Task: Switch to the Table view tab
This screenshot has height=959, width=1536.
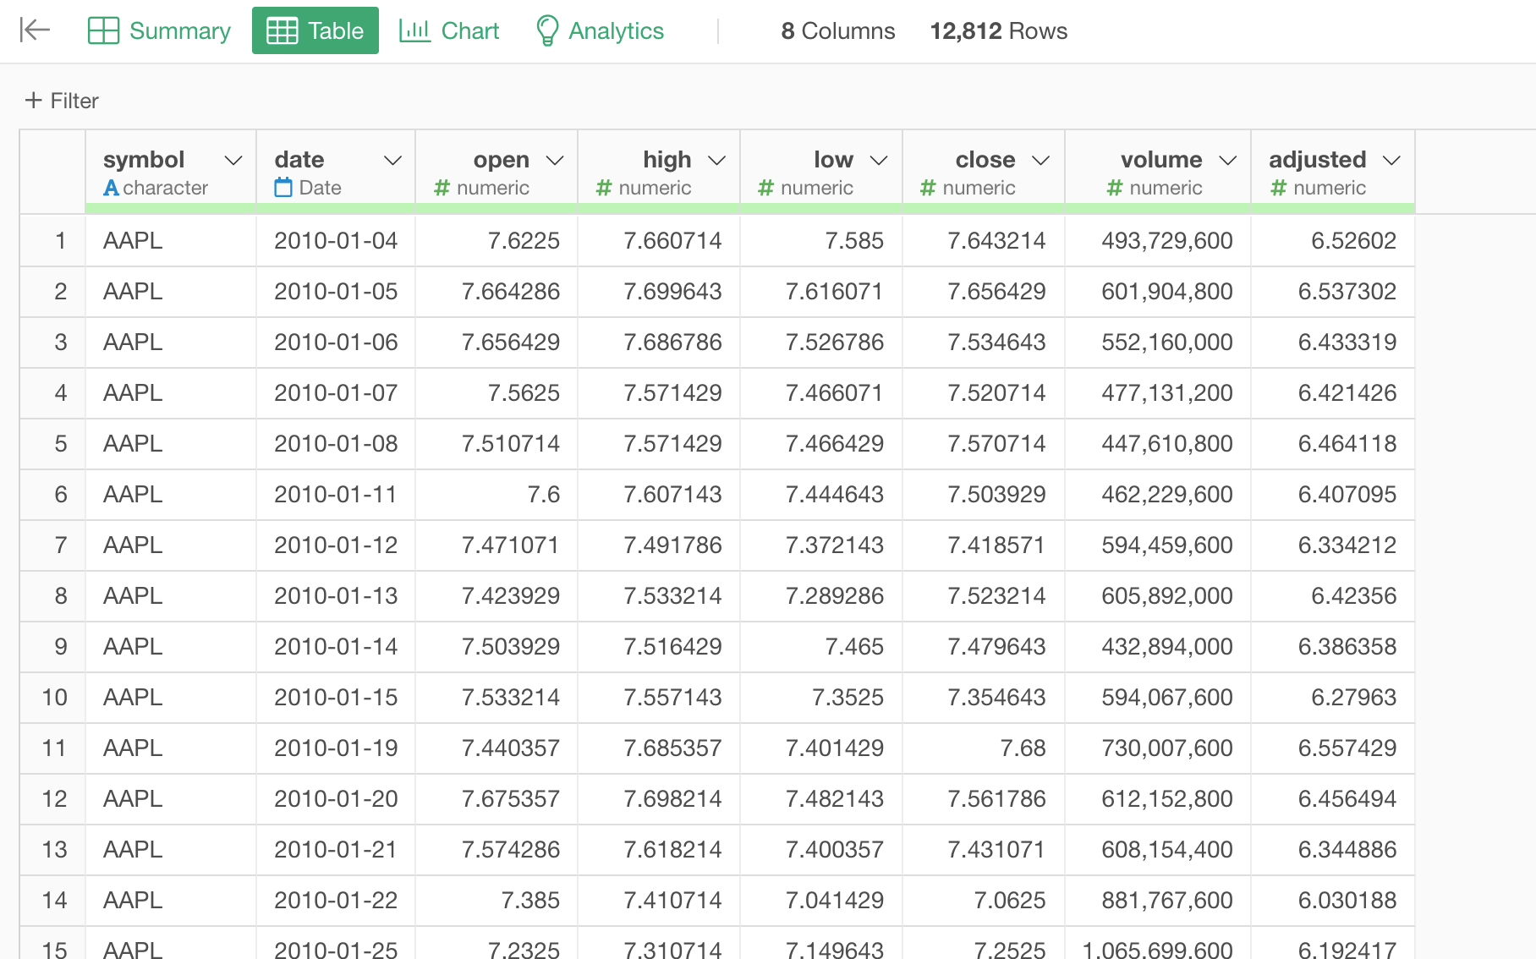Action: (315, 30)
